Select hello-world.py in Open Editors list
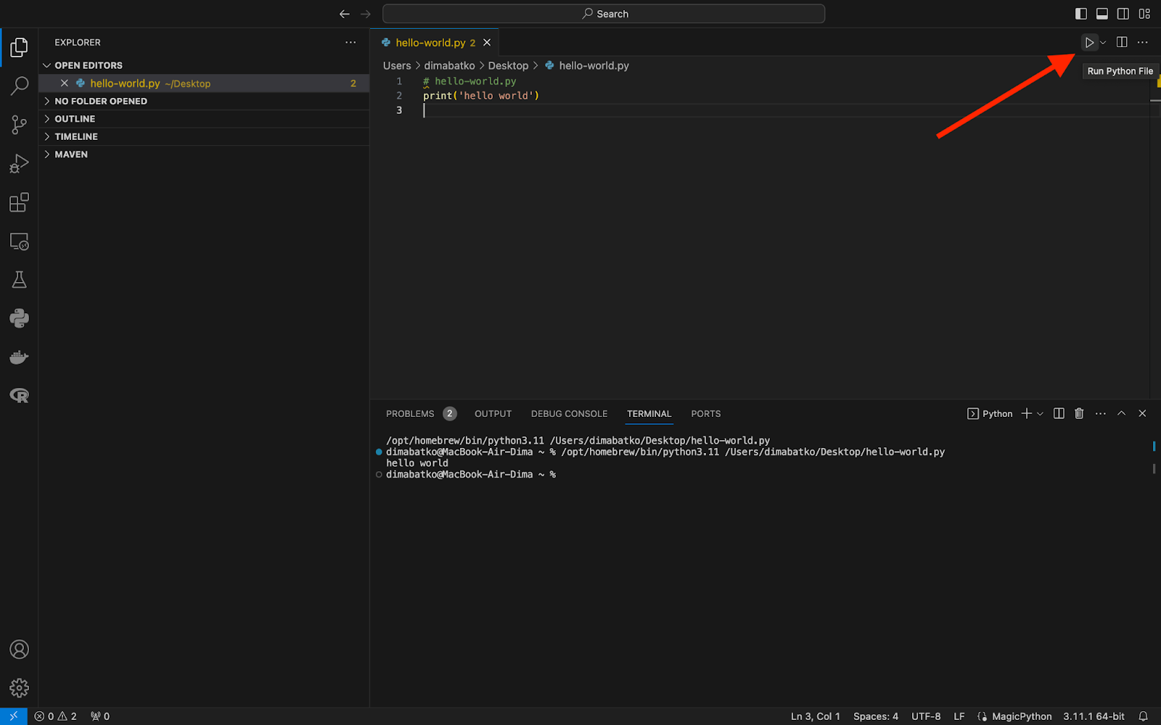This screenshot has height=725, width=1161. click(204, 83)
